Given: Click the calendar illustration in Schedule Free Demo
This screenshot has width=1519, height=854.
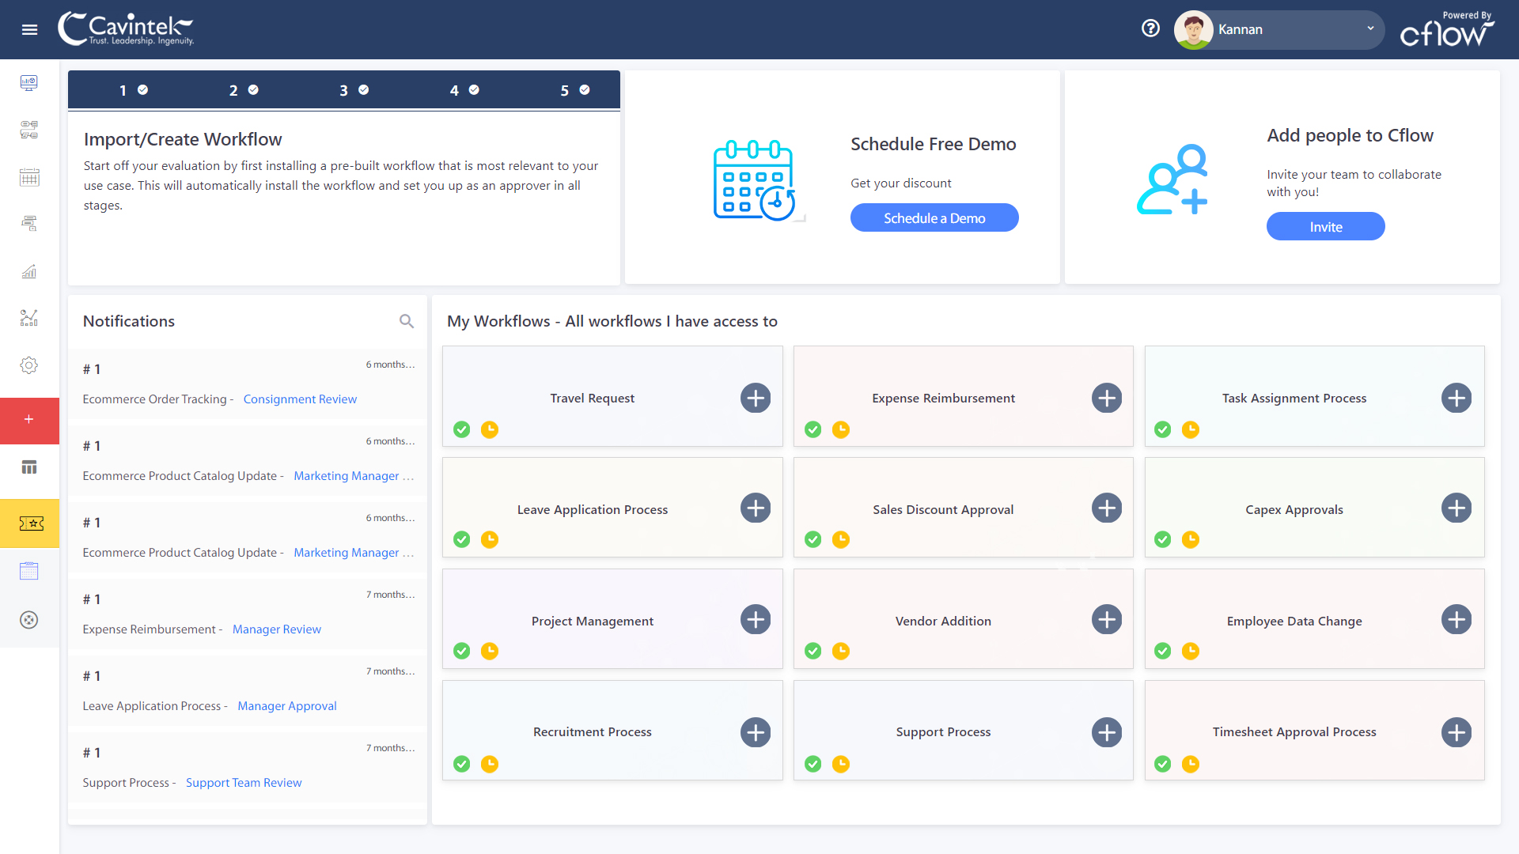Looking at the screenshot, I should click(754, 180).
